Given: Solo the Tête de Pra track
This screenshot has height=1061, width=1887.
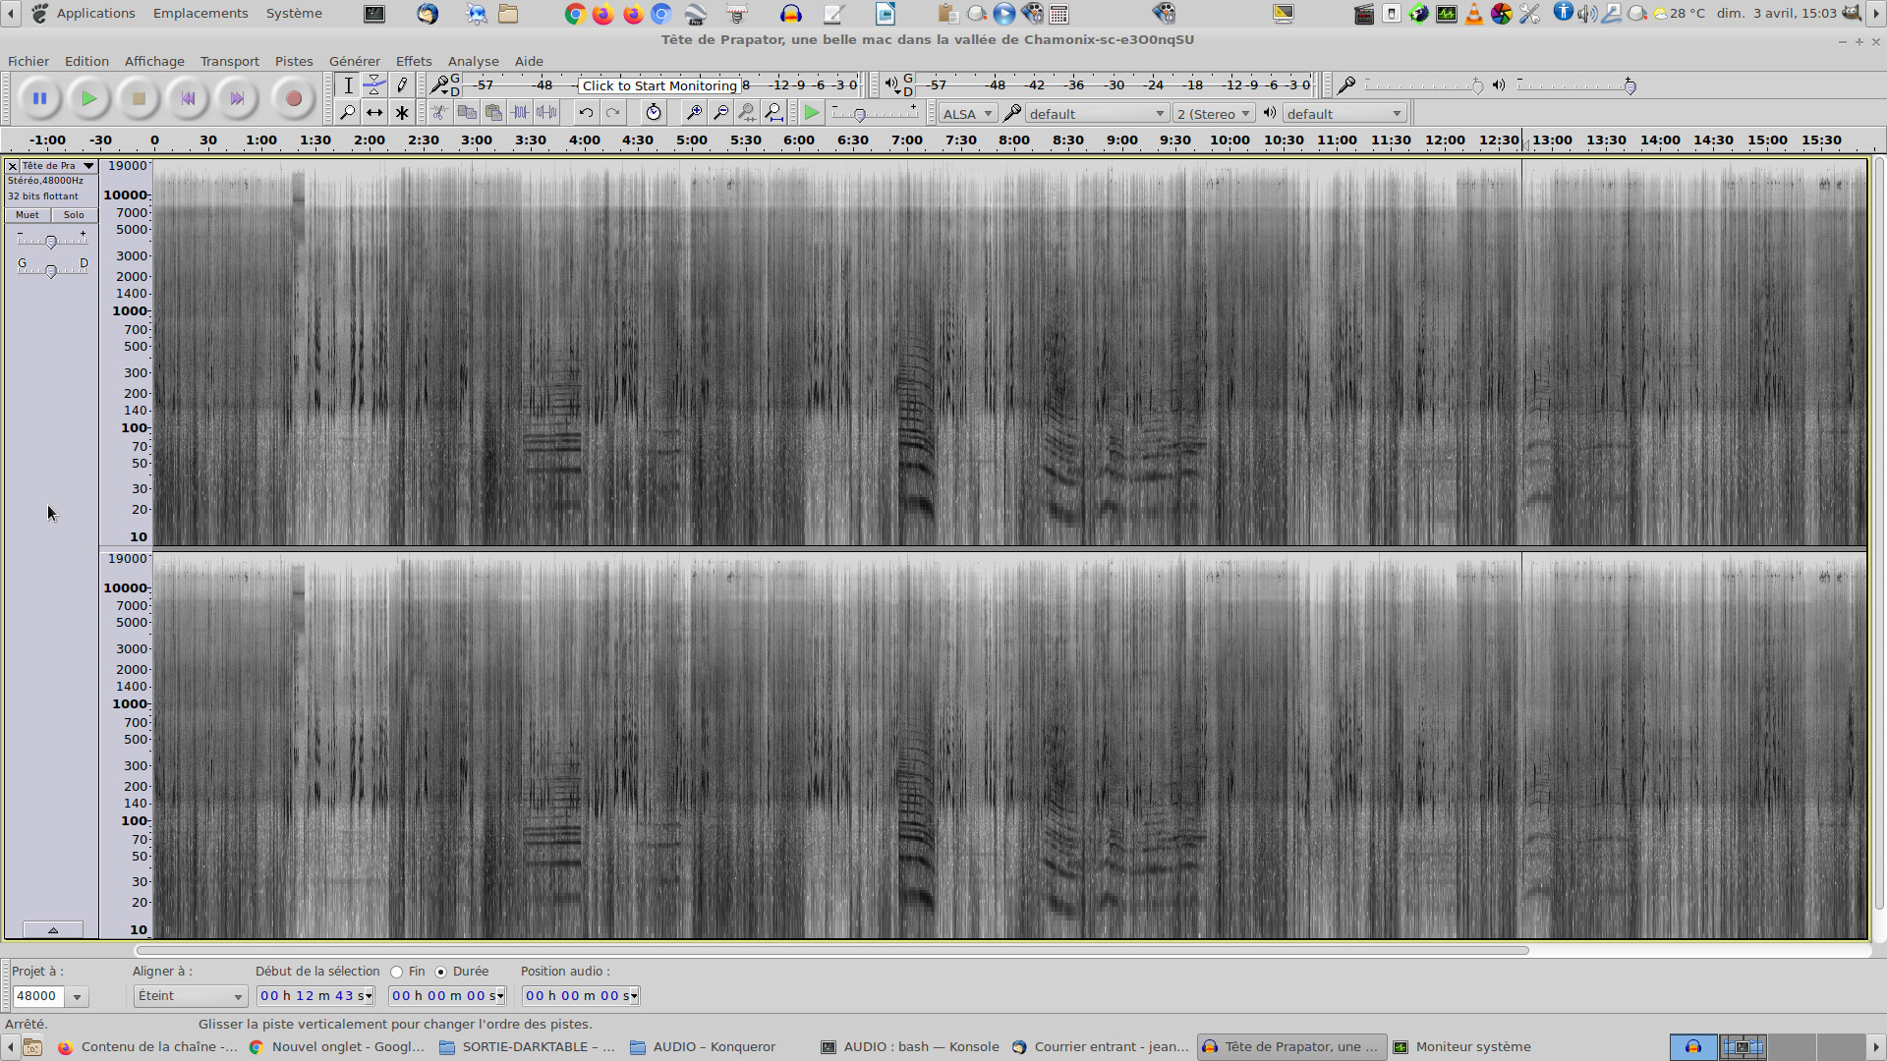Looking at the screenshot, I should [x=74, y=215].
